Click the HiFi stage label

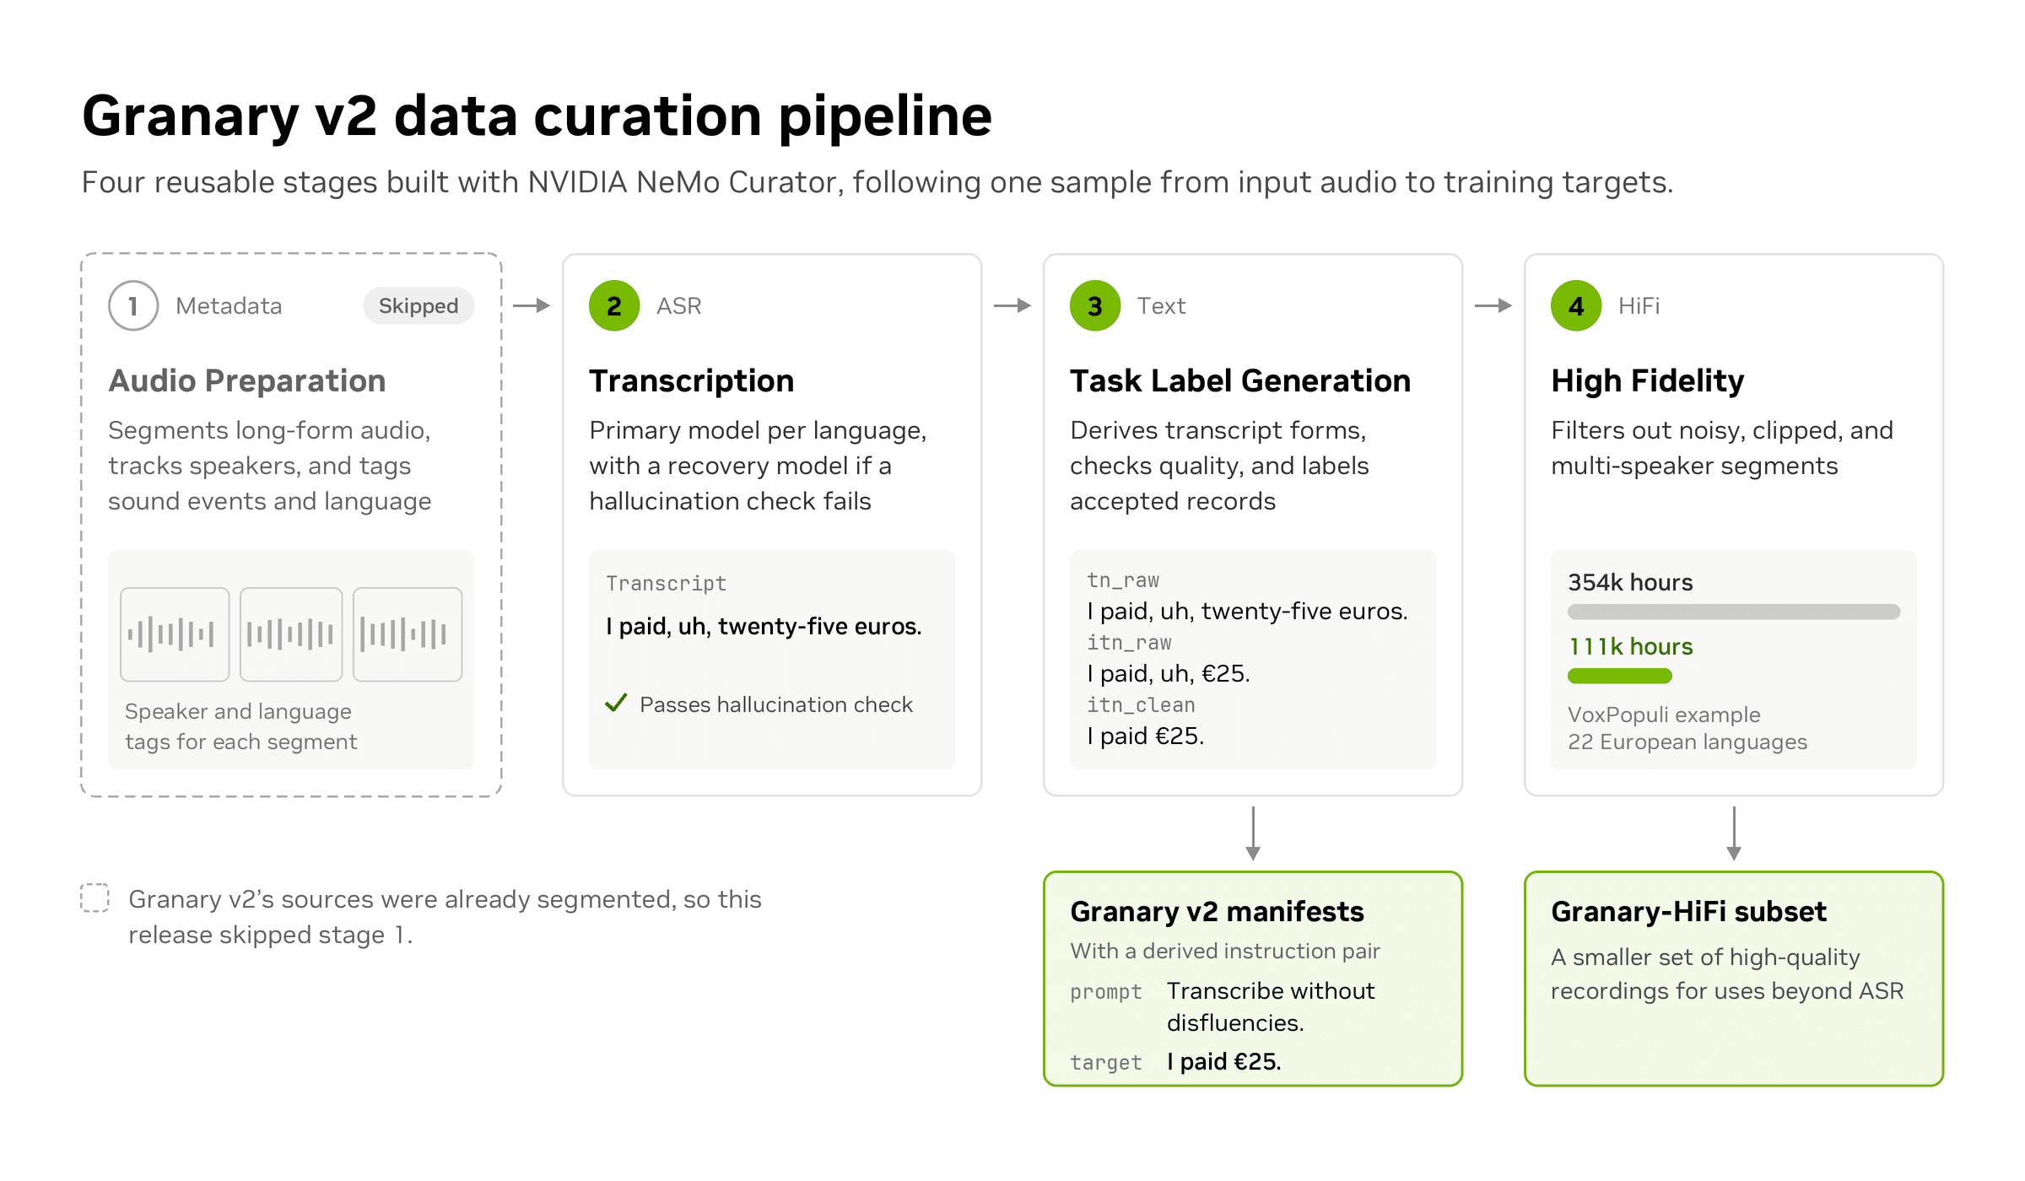[1639, 305]
